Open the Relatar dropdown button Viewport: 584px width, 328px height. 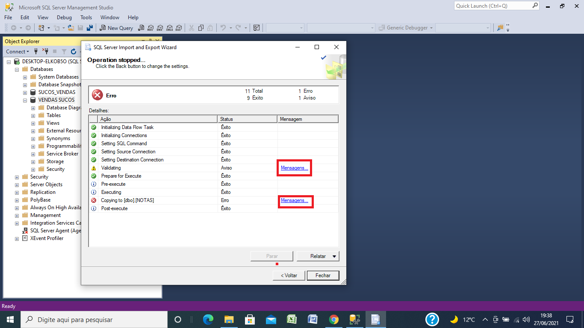(x=318, y=256)
